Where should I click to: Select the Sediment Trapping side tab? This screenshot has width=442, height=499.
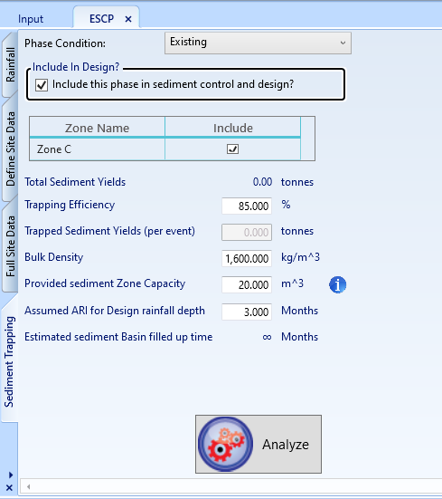[x=9, y=361]
